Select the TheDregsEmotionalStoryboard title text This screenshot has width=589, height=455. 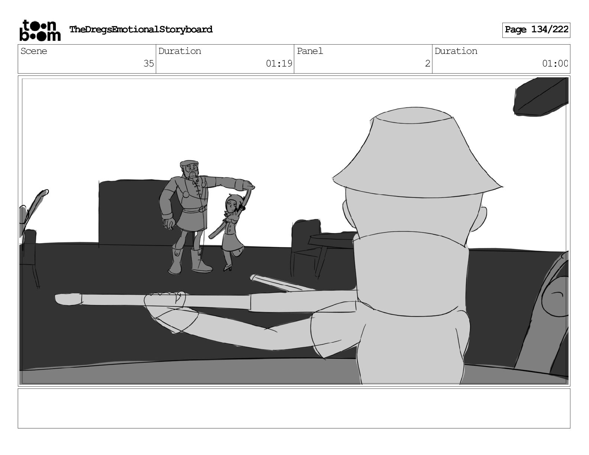pyautogui.click(x=141, y=29)
